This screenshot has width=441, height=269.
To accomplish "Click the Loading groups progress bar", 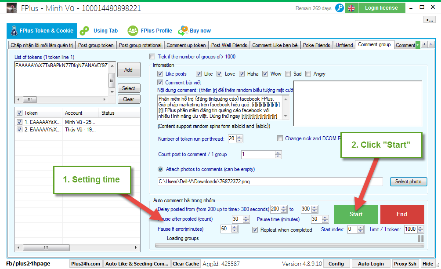I will tap(289, 245).
